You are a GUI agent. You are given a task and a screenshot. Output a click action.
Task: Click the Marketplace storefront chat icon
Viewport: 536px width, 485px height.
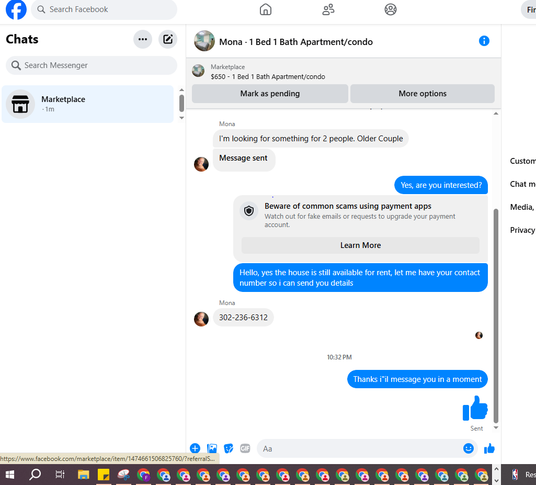pos(20,104)
